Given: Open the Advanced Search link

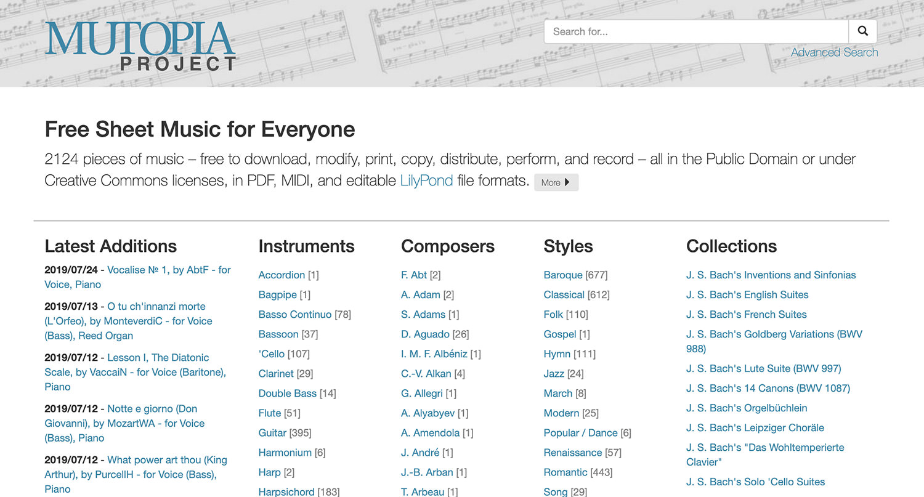Looking at the screenshot, I should pos(834,52).
